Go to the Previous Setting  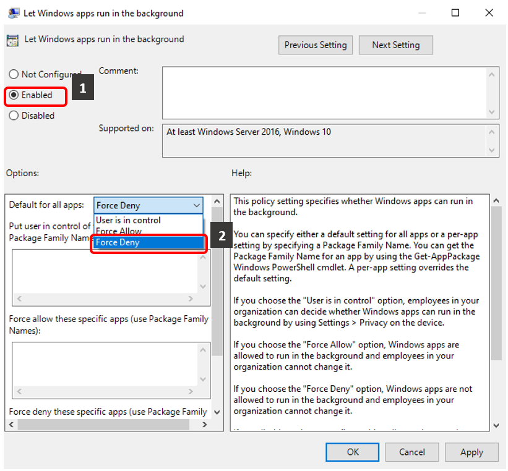[x=316, y=45]
